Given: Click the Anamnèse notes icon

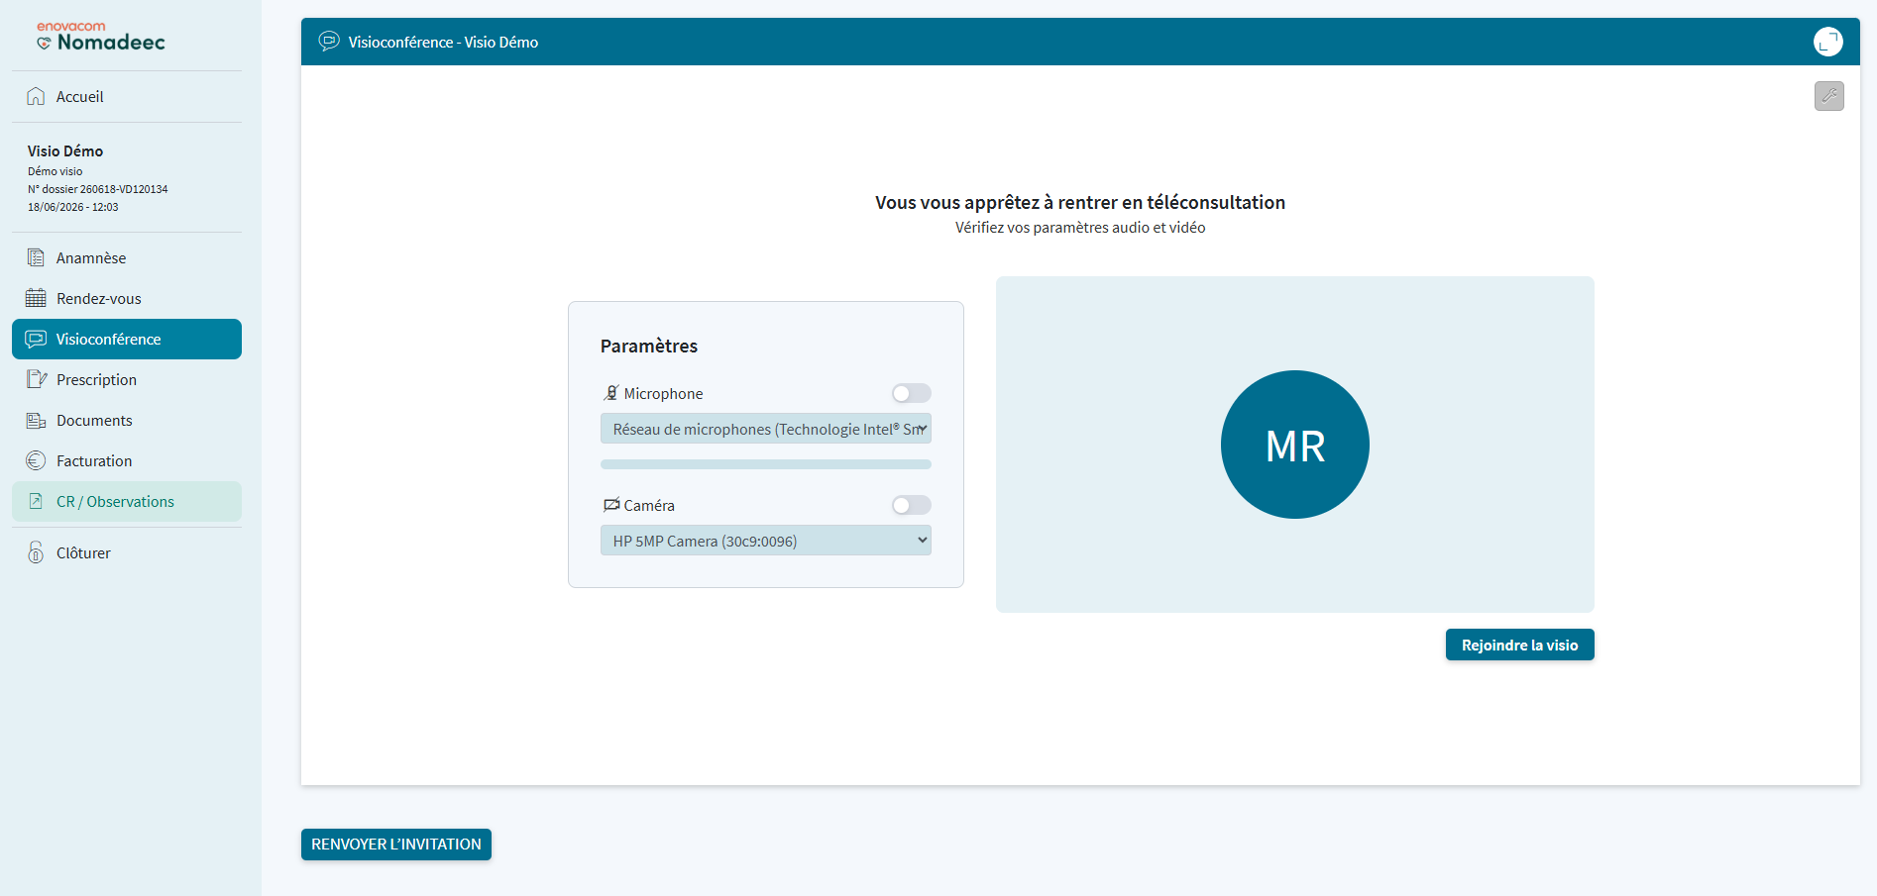Looking at the screenshot, I should (36, 257).
